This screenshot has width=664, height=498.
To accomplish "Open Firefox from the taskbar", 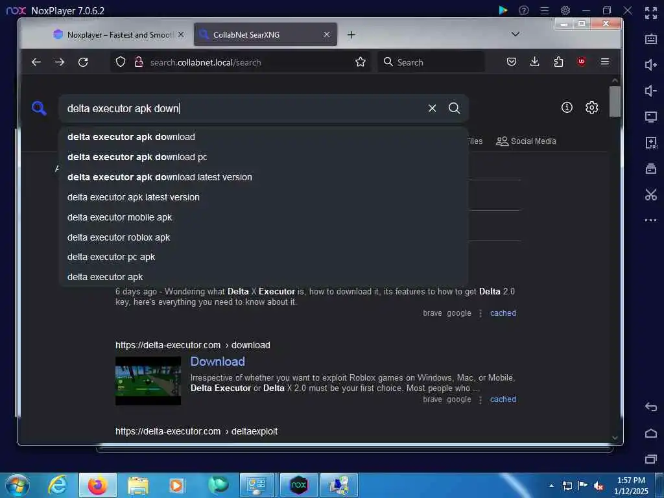I will pos(97,485).
